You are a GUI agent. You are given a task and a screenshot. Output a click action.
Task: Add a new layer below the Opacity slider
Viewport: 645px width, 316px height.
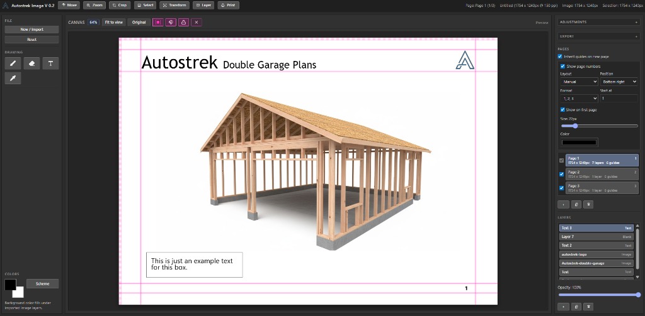563,306
